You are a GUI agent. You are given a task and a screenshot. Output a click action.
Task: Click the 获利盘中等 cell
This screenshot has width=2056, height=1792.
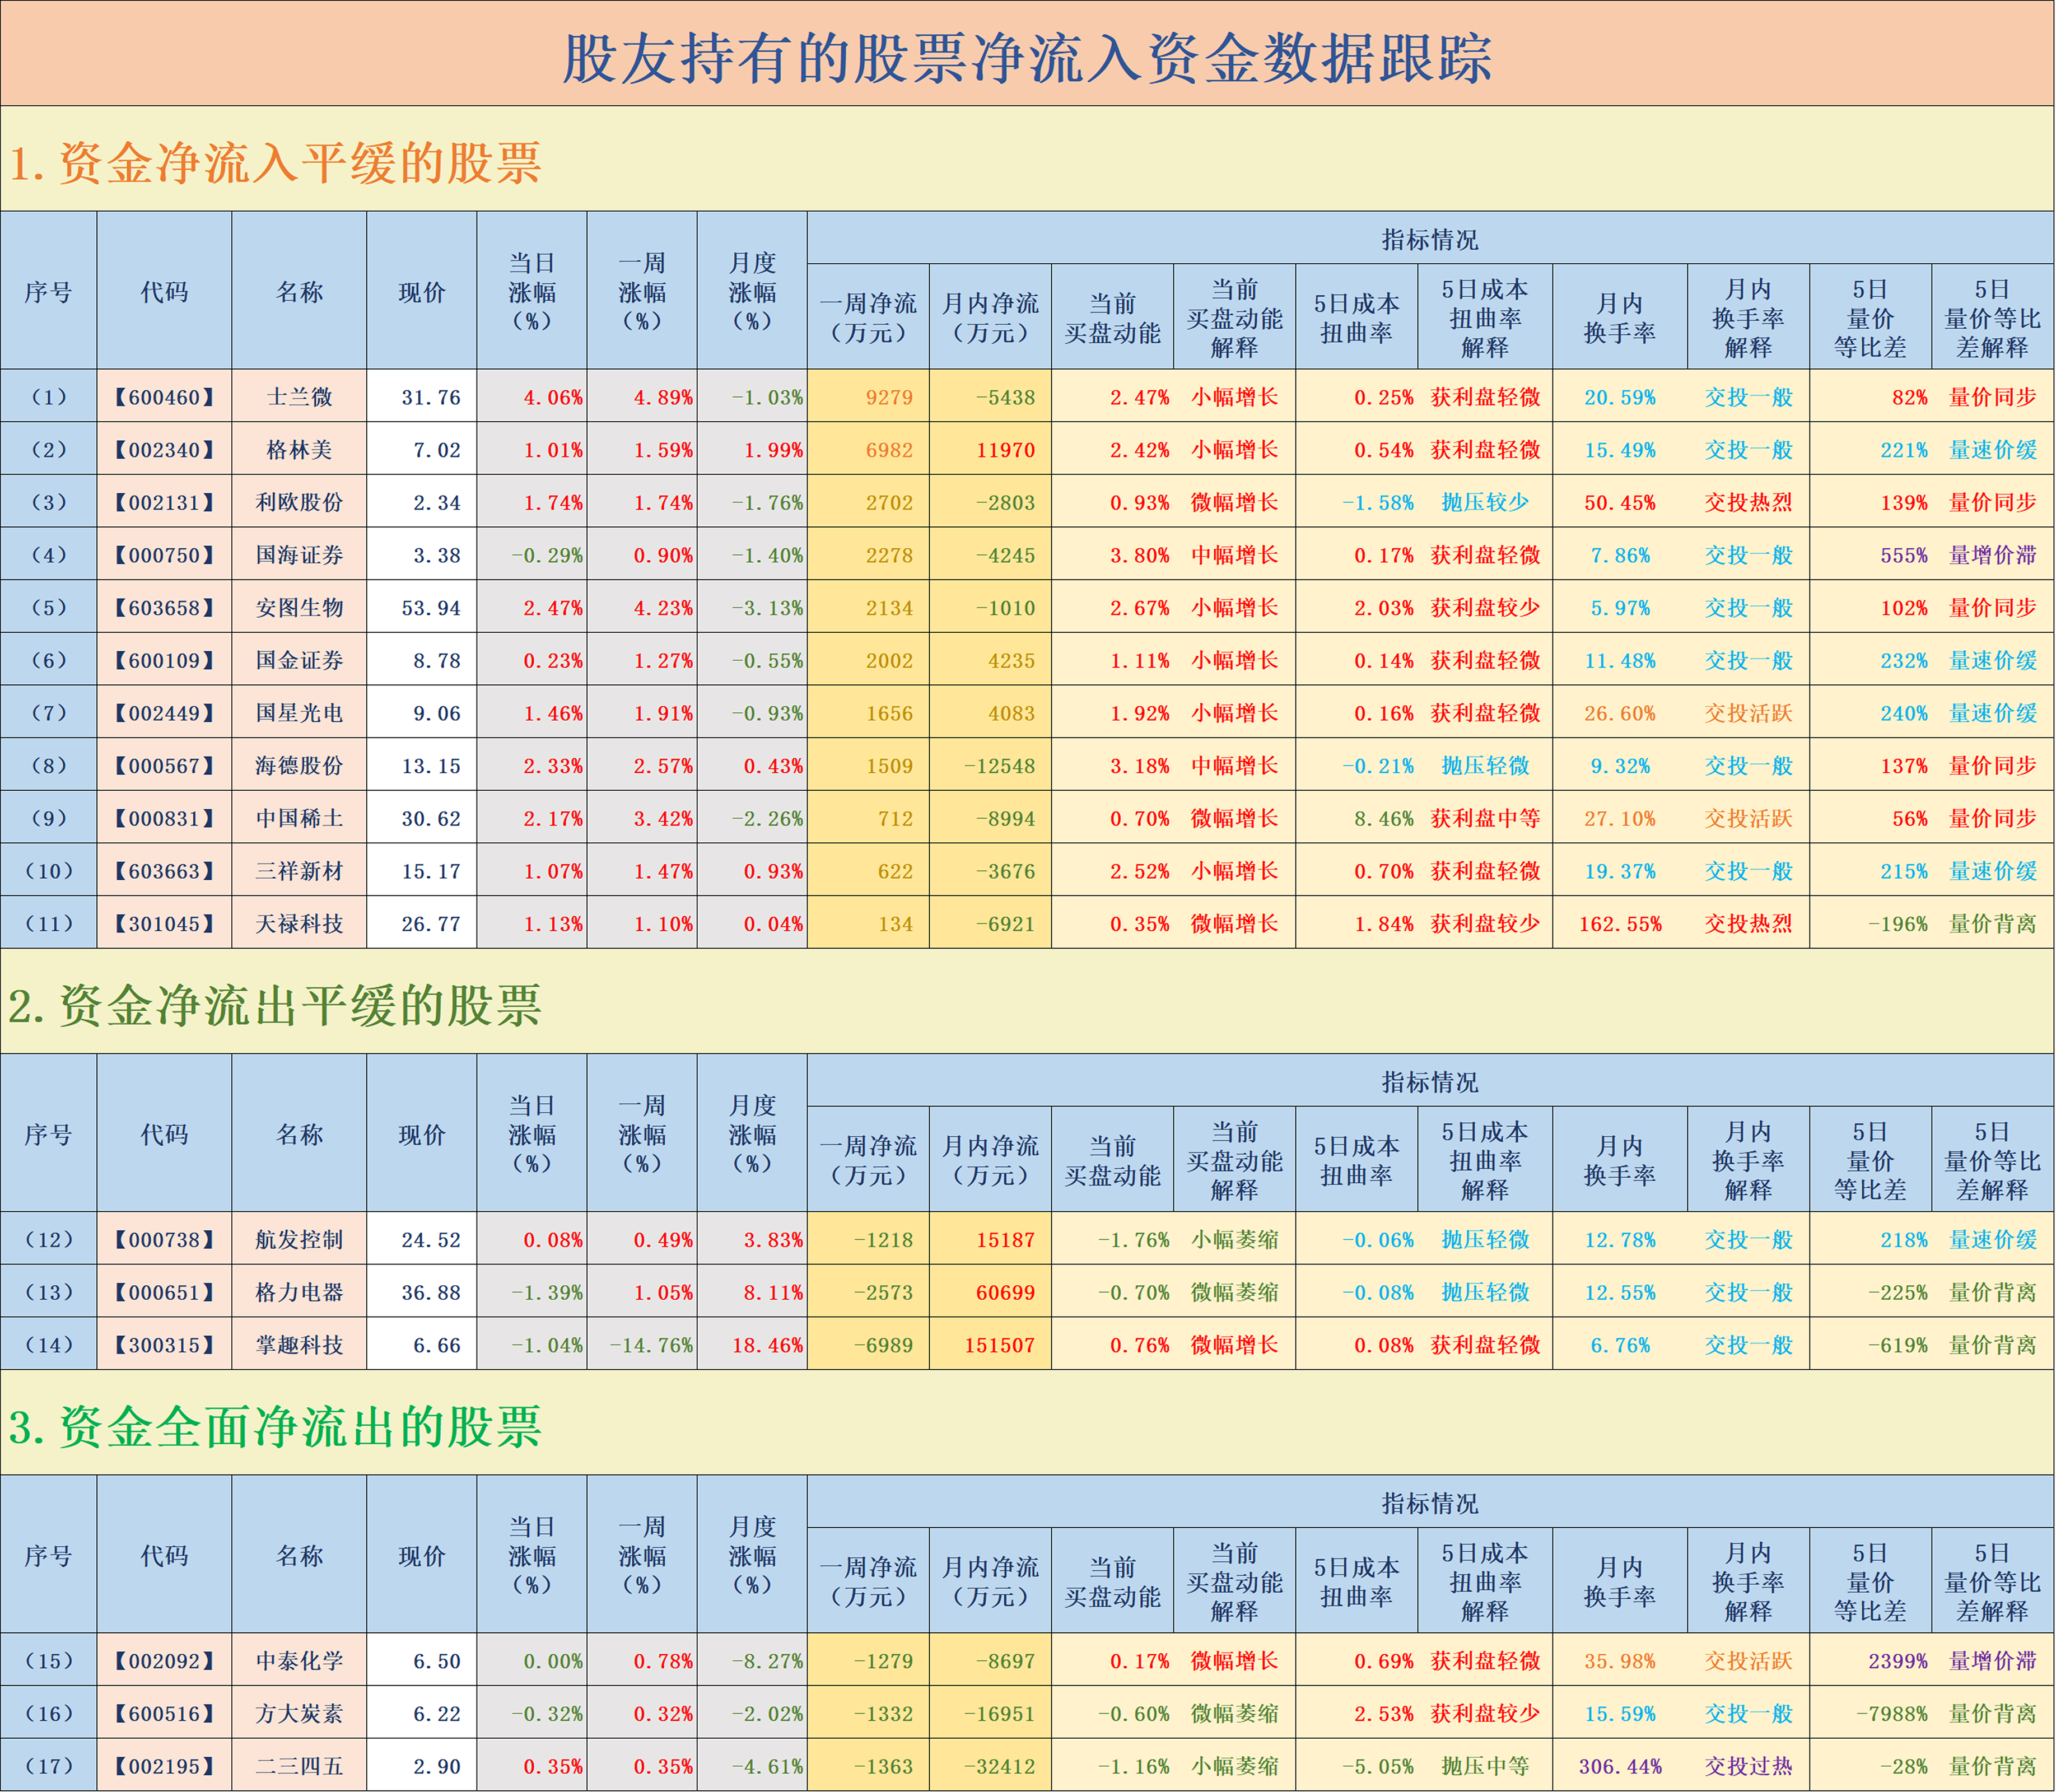coord(1485,818)
